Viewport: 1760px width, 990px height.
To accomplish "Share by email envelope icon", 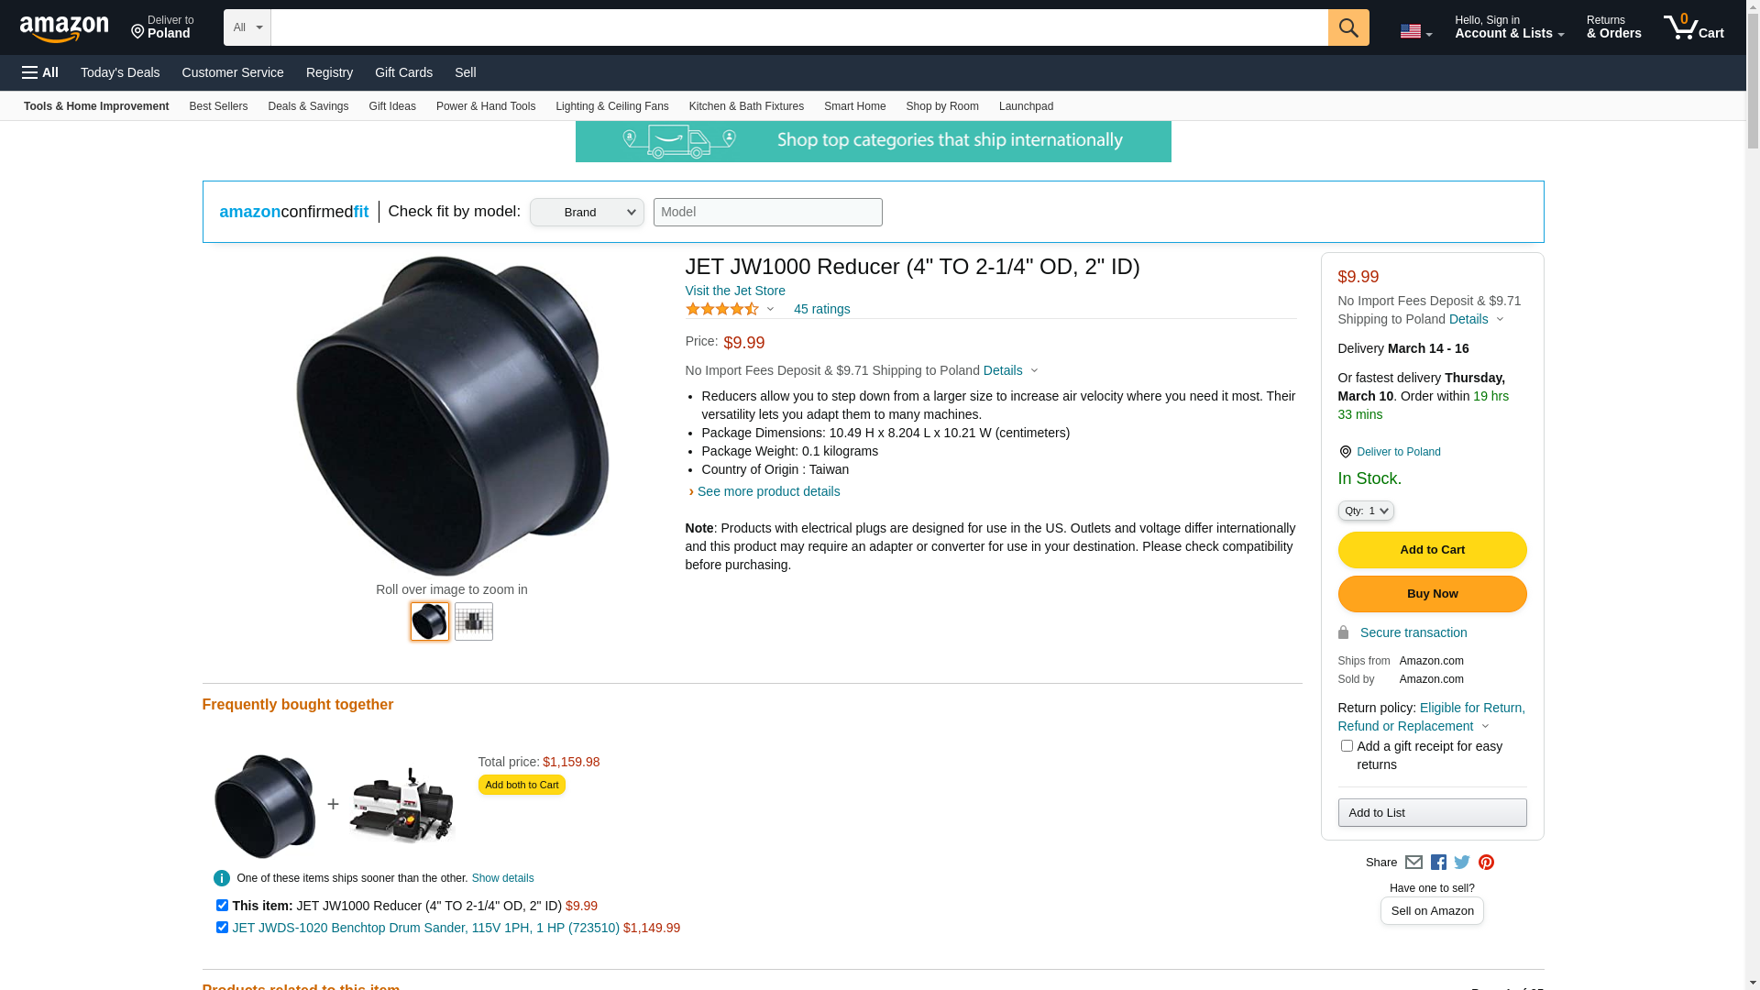I will click(x=1413, y=863).
